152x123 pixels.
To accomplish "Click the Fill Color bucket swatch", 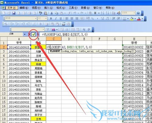I will pos(132,18).
